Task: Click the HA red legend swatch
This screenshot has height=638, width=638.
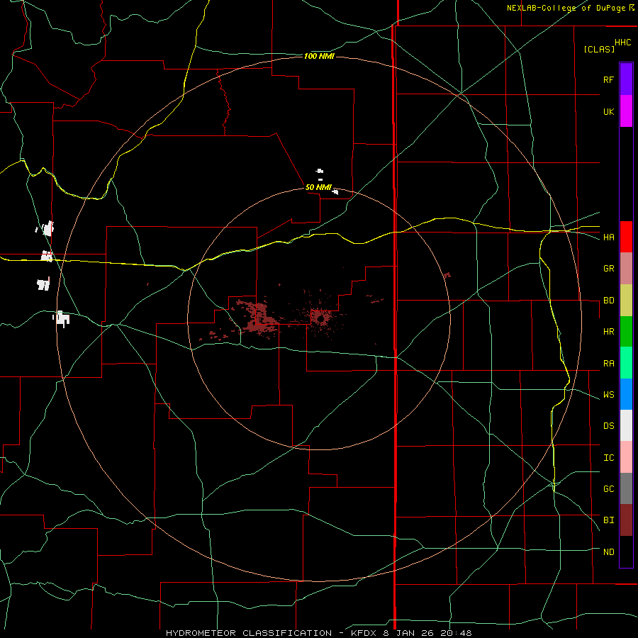Action: (626, 237)
